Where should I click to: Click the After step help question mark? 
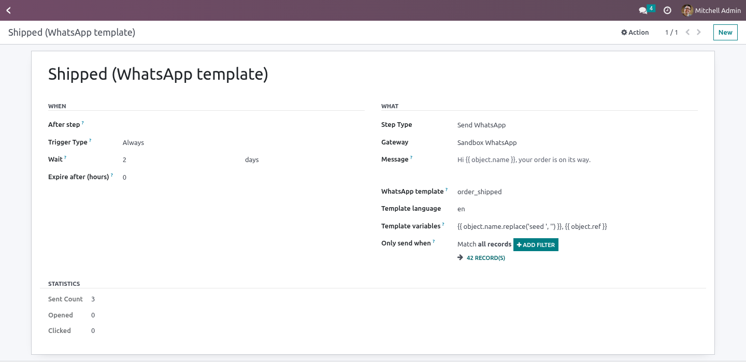[83, 123]
